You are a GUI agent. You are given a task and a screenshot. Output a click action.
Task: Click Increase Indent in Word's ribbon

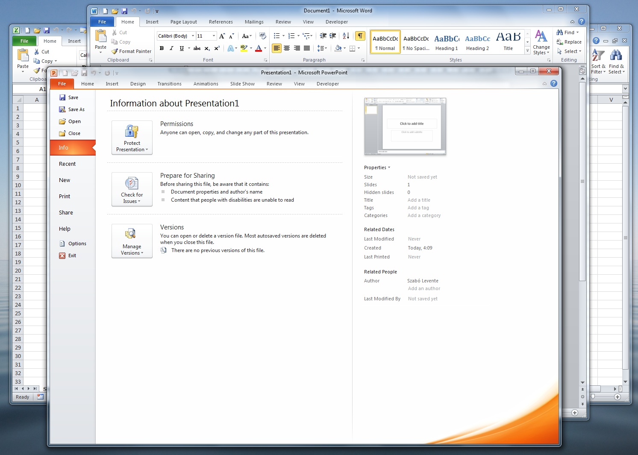click(x=333, y=36)
